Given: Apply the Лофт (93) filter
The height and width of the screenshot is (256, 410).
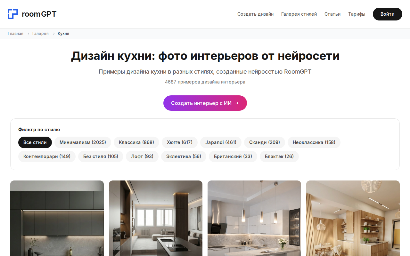Looking at the screenshot, I should pos(142,156).
